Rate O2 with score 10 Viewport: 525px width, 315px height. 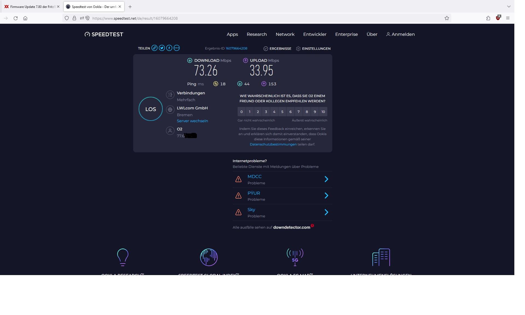point(323,112)
